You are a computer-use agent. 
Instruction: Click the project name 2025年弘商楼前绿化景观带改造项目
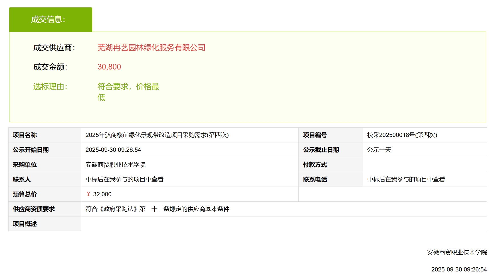click(157, 135)
